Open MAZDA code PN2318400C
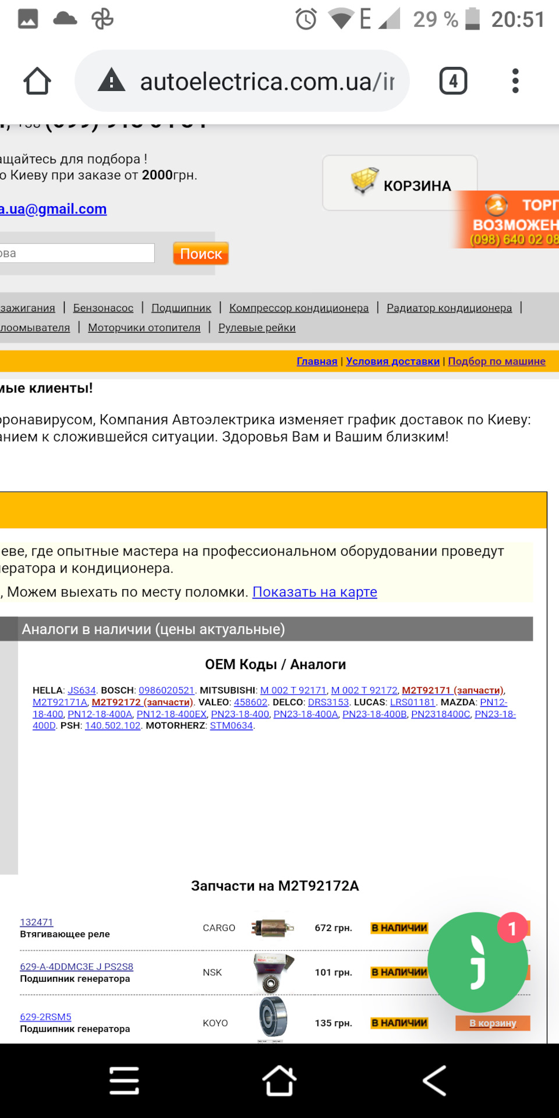 tap(441, 714)
